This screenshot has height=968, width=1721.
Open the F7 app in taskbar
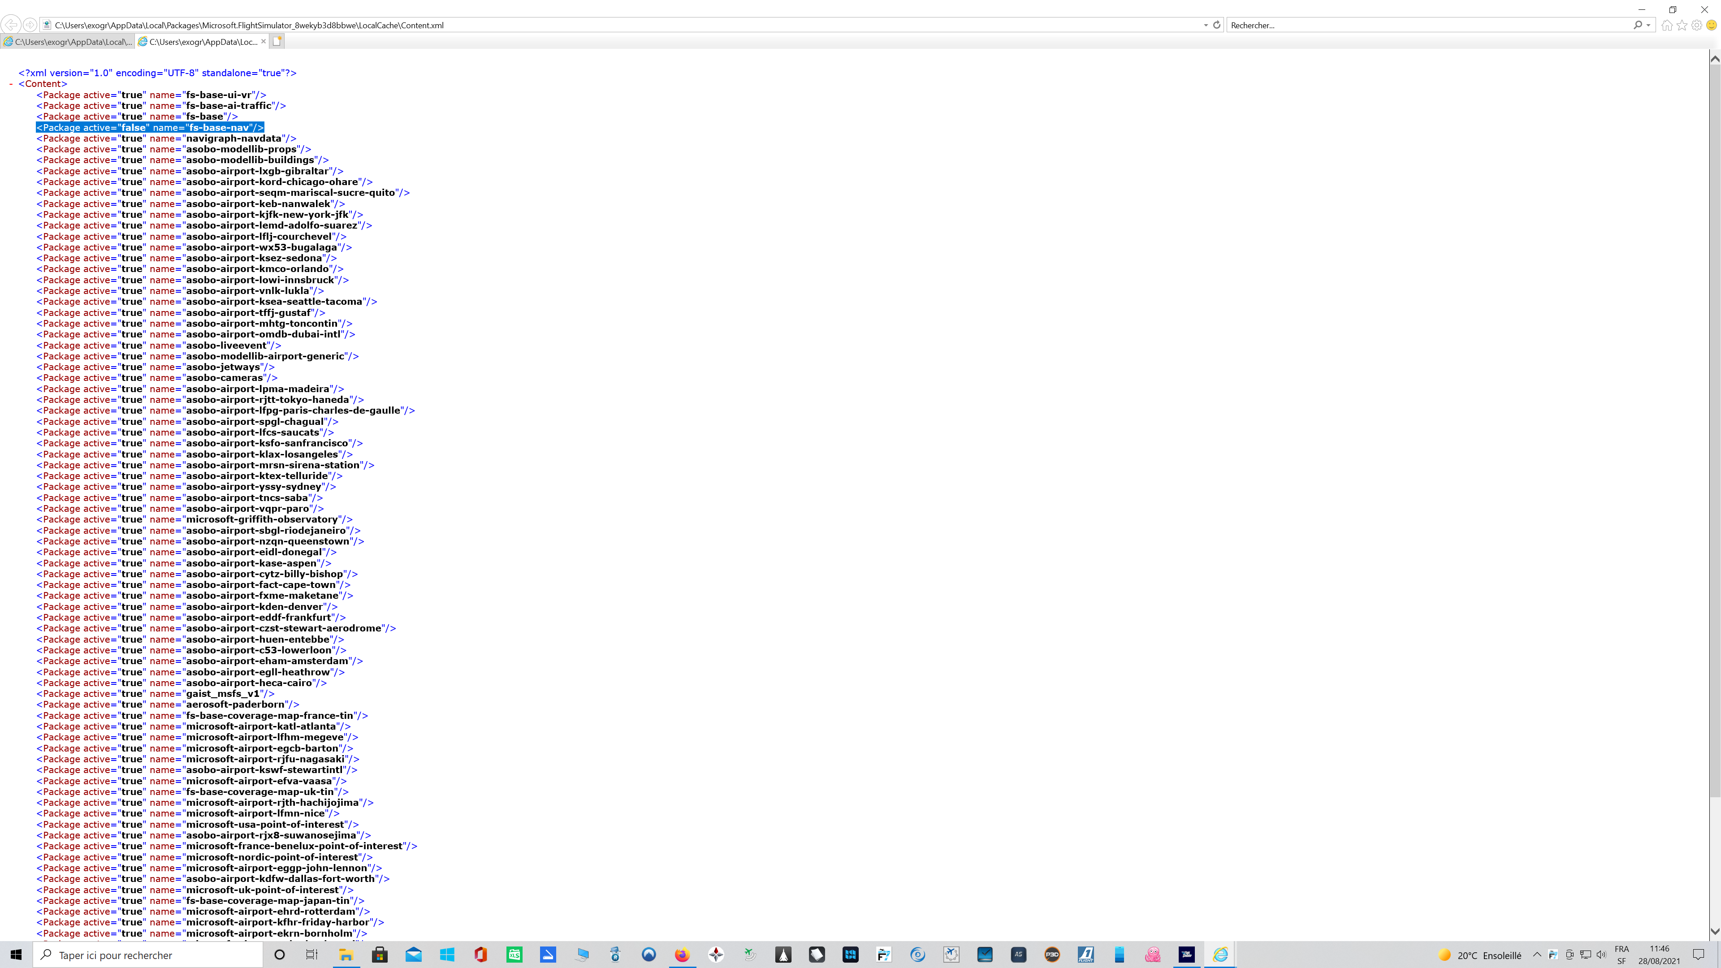pos(884,955)
